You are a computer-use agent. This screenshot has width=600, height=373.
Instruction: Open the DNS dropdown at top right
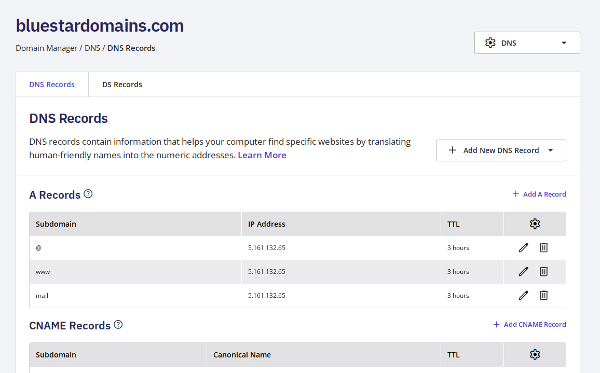[x=527, y=43]
